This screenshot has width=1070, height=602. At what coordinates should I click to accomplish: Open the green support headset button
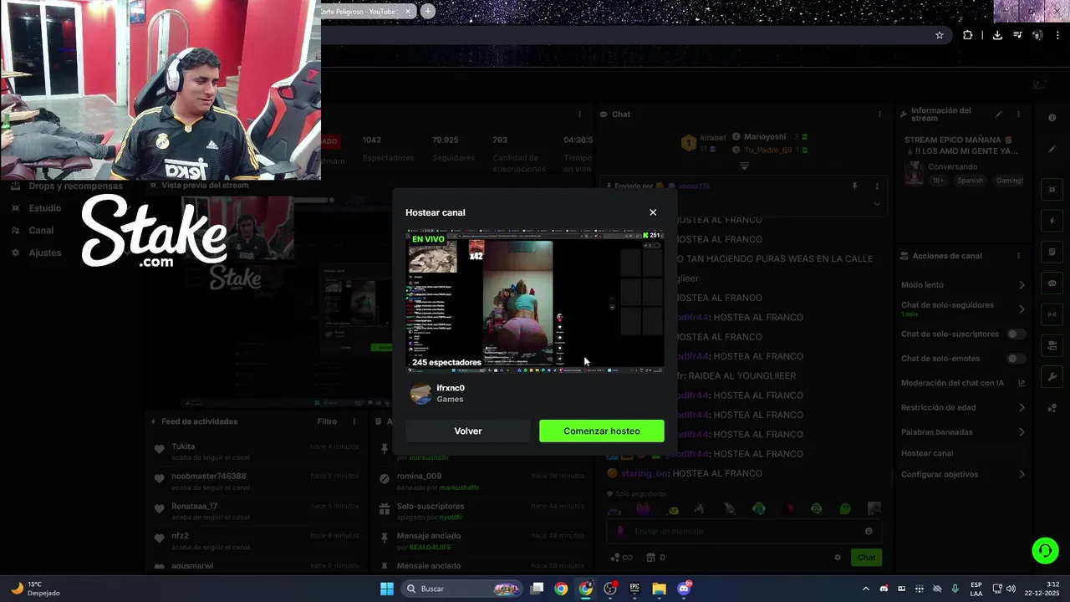[1045, 550]
